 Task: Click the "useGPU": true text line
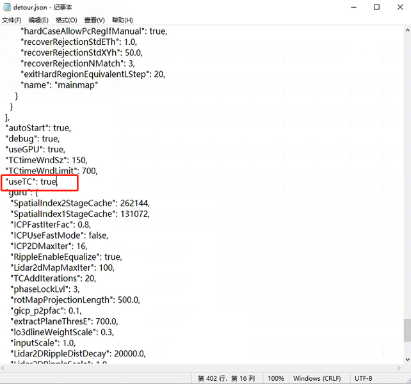click(x=35, y=150)
